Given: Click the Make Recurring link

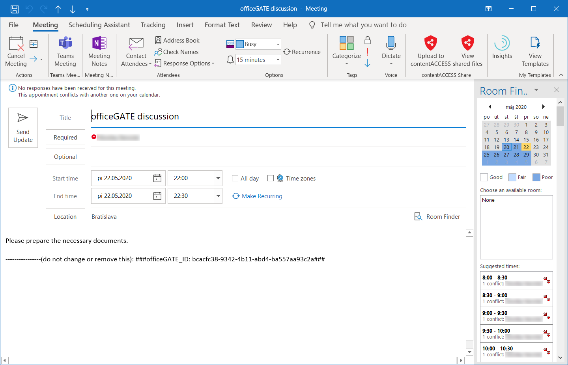Looking at the screenshot, I should (262, 196).
